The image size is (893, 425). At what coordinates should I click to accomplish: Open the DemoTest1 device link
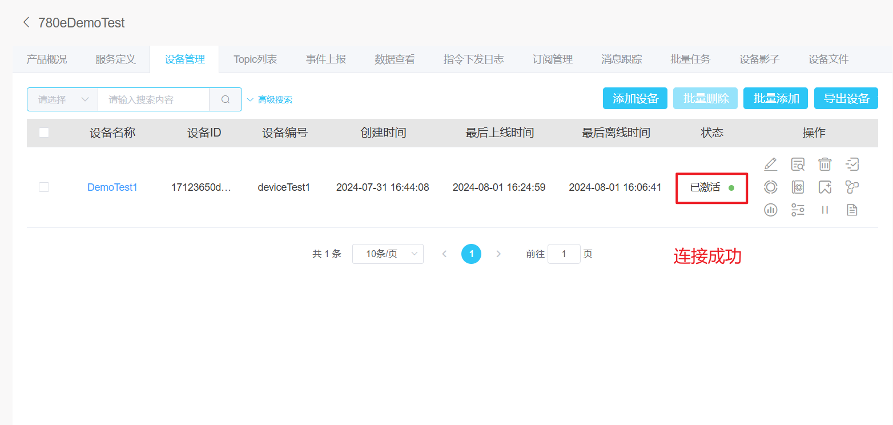(x=112, y=187)
